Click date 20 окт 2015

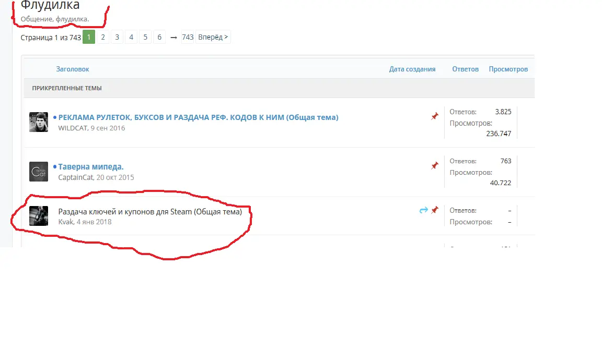[x=115, y=177]
